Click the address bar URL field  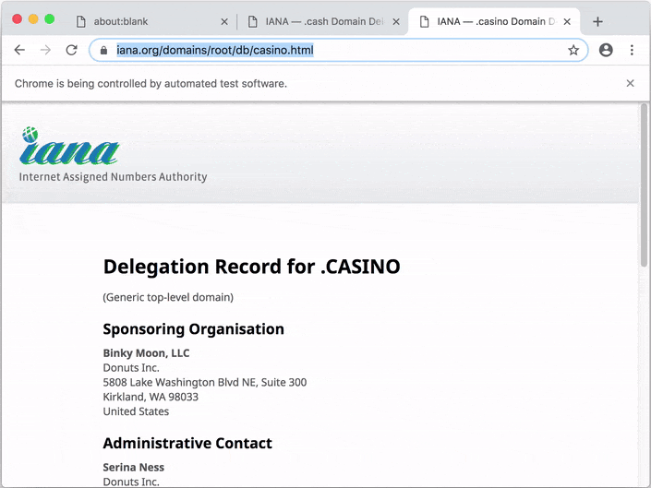pyautogui.click(x=342, y=51)
